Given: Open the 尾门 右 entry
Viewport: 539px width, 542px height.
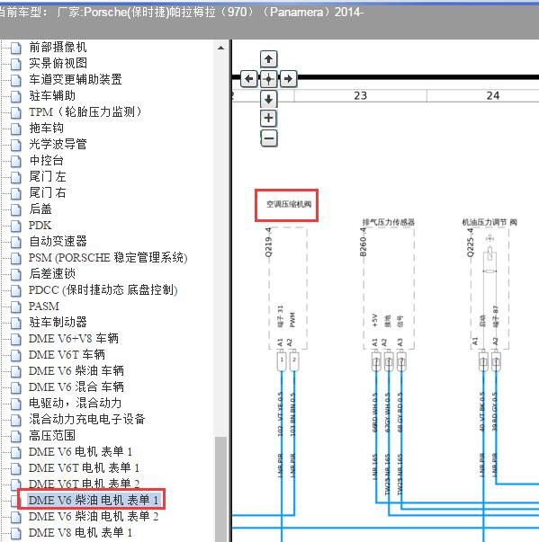Looking at the screenshot, I should [48, 192].
